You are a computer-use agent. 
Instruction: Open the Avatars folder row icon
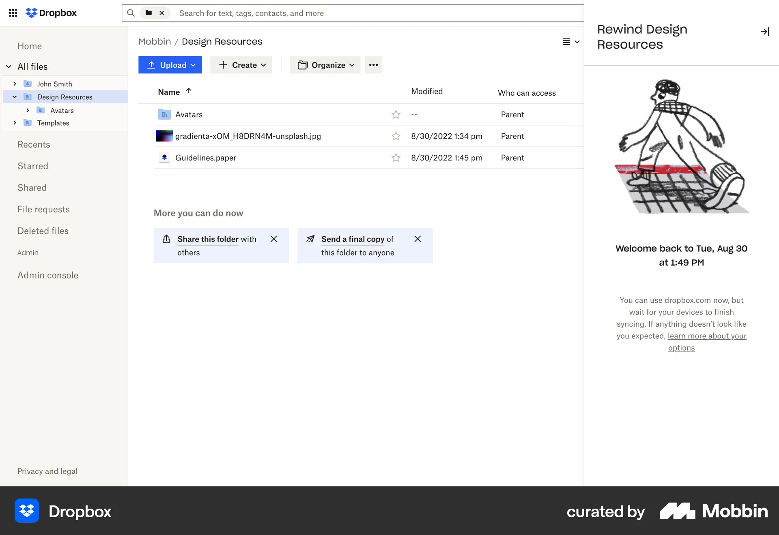click(164, 115)
